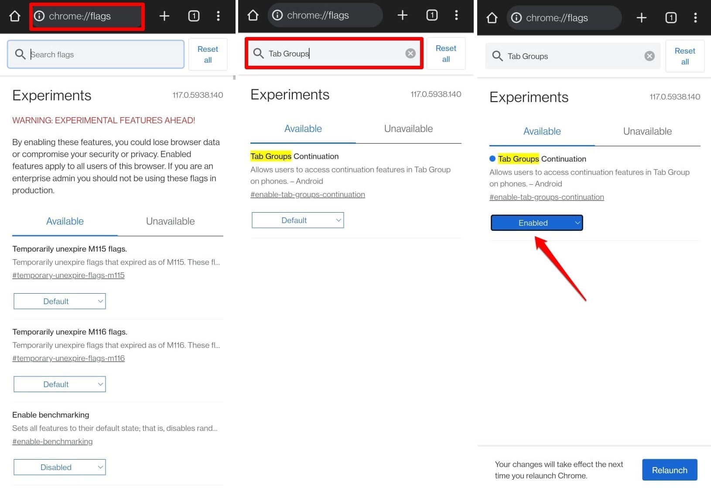Open the #temporary-unexpire-flags-m115 link
711x491 pixels.
(68, 275)
